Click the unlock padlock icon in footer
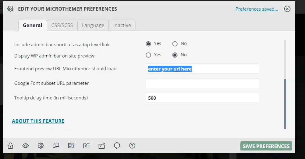 click(10, 146)
